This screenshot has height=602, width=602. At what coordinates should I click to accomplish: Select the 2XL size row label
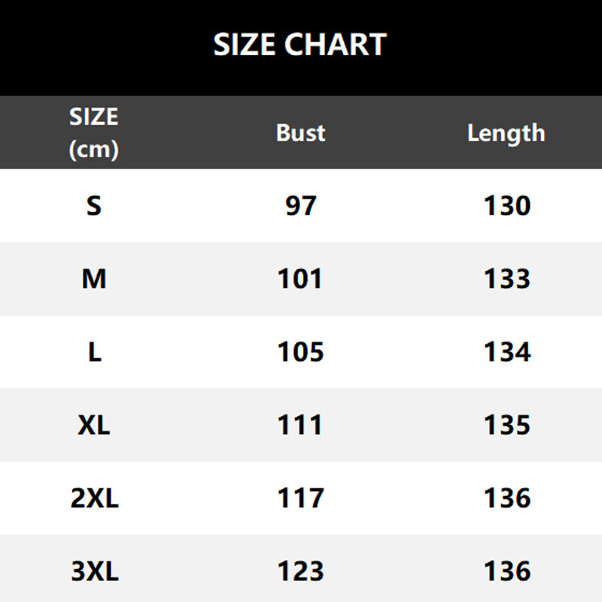[95, 498]
